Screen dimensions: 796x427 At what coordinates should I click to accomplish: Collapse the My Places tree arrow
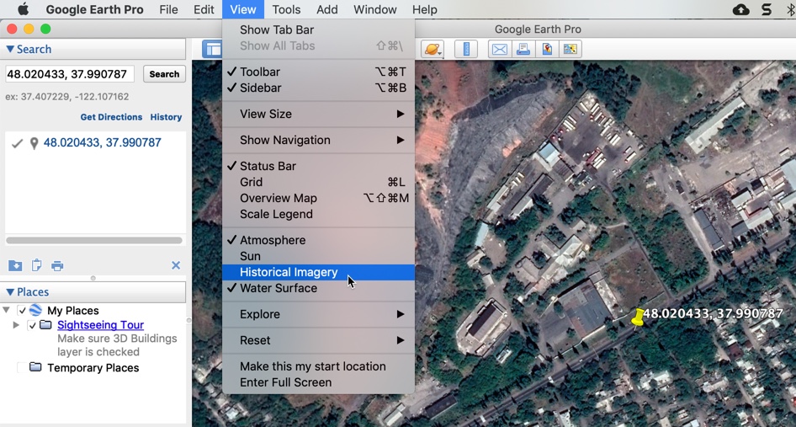[6, 310]
